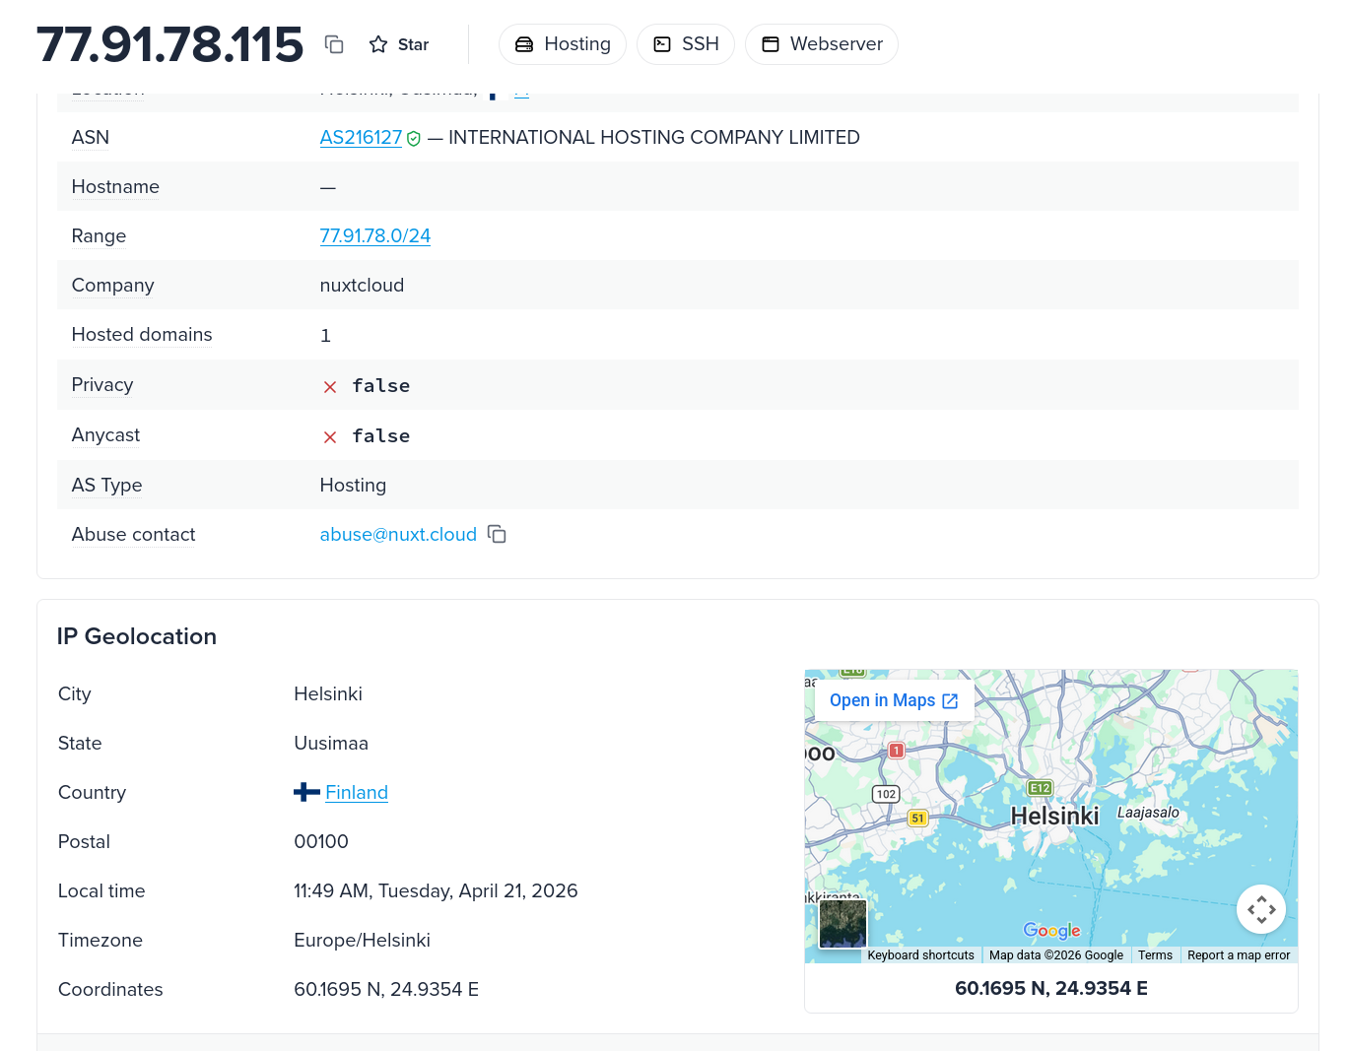Viewport: 1348px width, 1051px height.
Task: Select the Webserver tag
Action: pos(822,44)
